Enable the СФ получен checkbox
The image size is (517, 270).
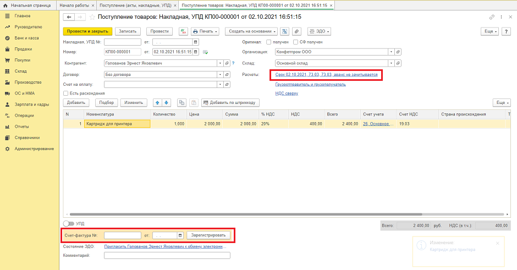(296, 42)
